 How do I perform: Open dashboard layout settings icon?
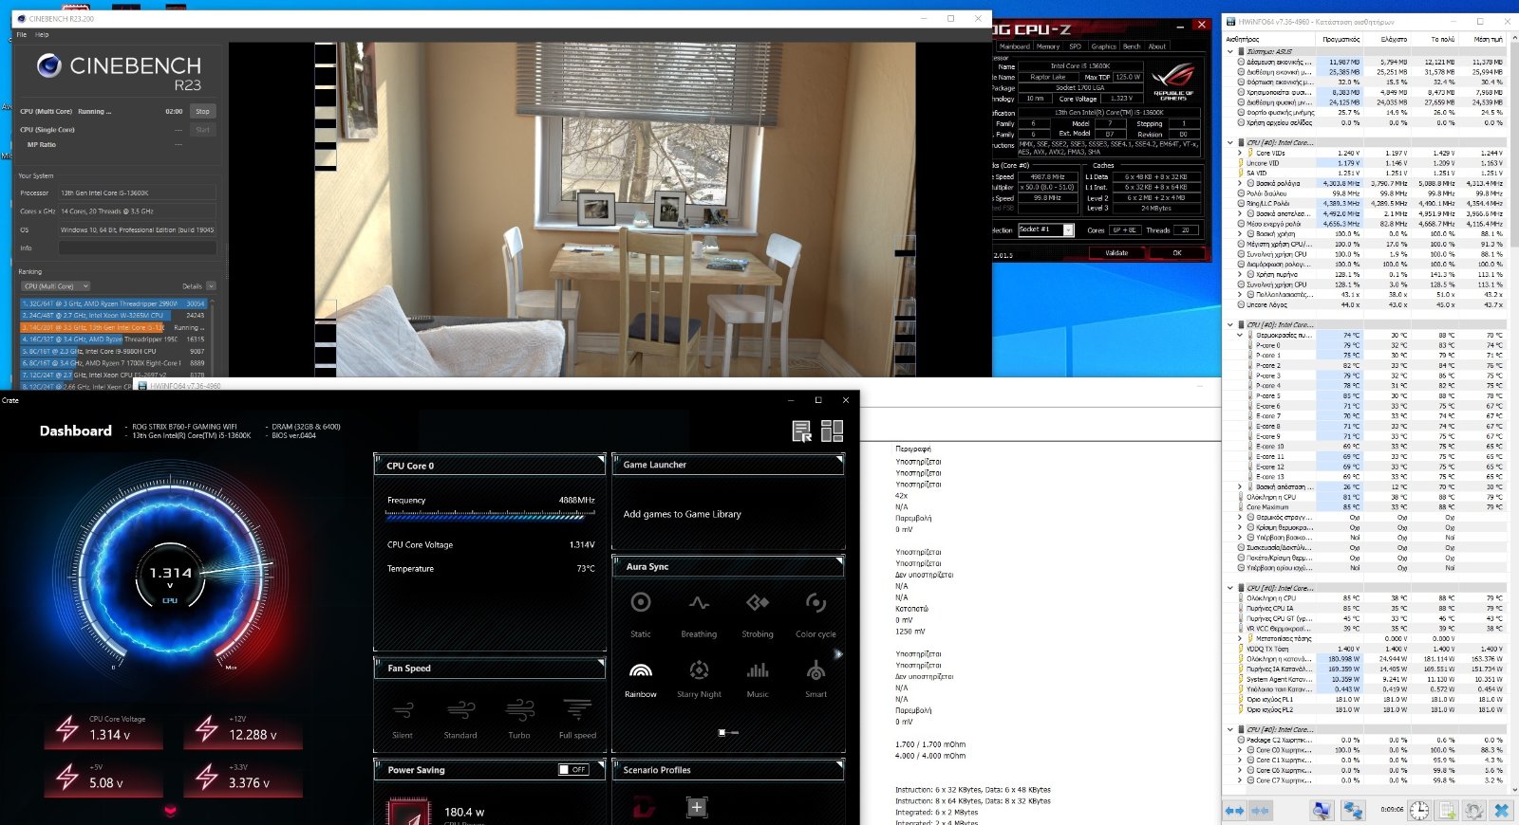click(x=833, y=431)
